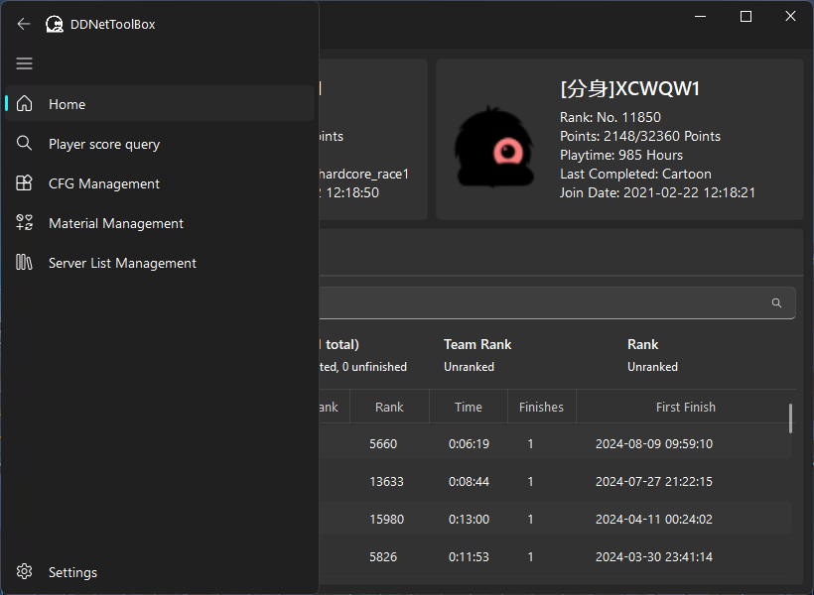Go to Home page
The width and height of the screenshot is (814, 595).
[x=160, y=104]
